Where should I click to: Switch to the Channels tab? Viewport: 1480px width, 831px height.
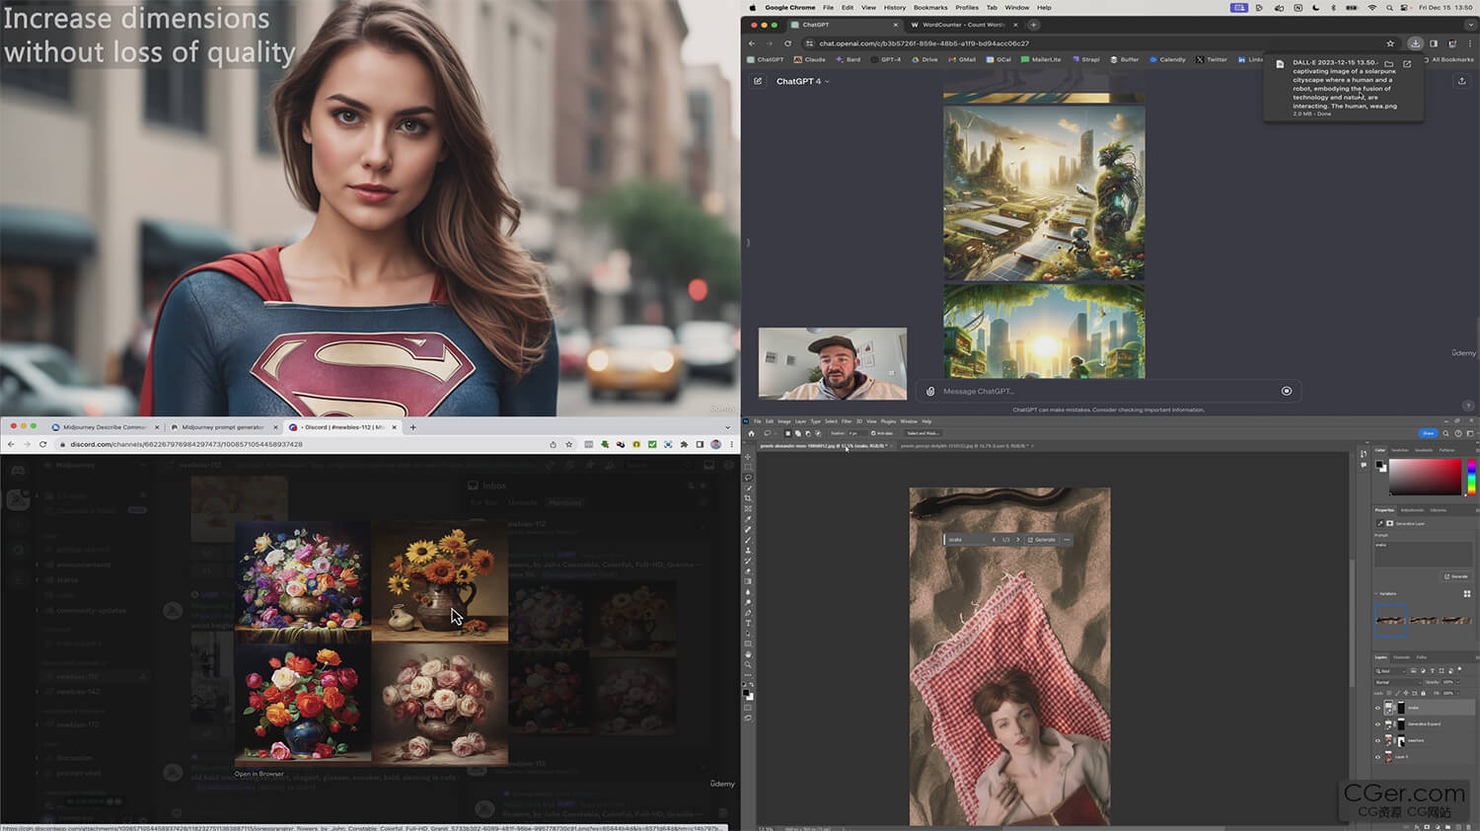coord(1401,656)
